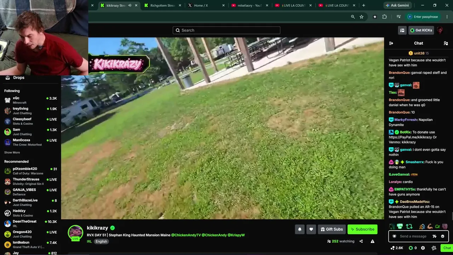Open the @ChickenAndyTV mention link
The height and width of the screenshot is (255, 453).
[186, 235]
